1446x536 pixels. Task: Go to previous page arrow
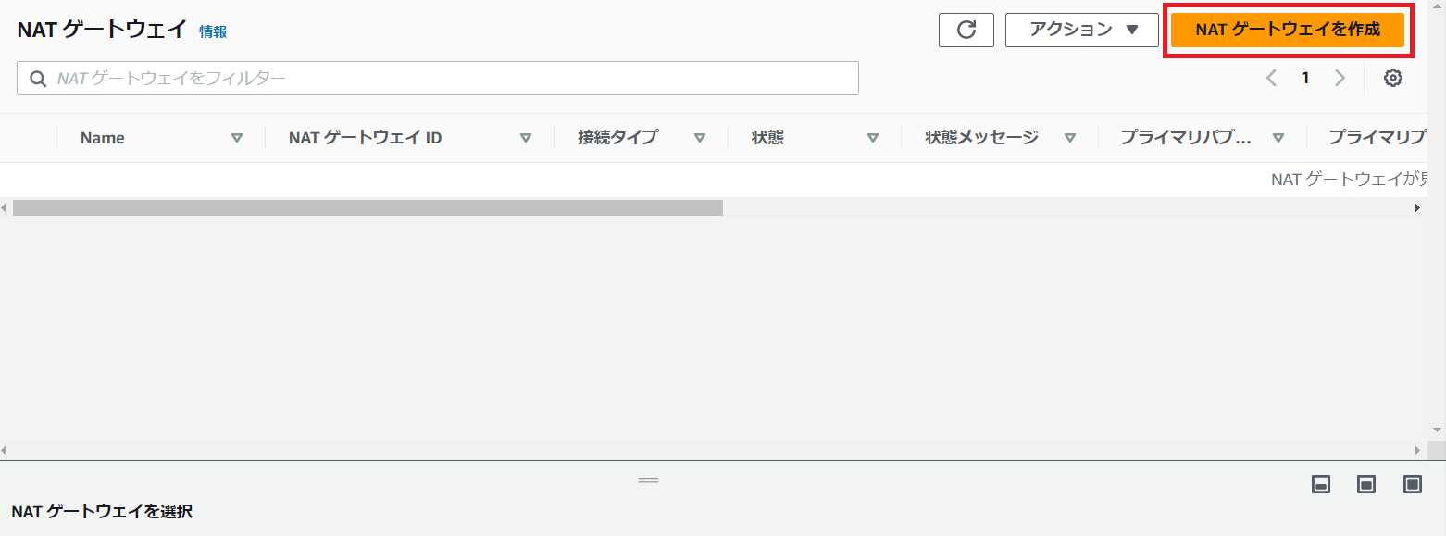(1271, 78)
